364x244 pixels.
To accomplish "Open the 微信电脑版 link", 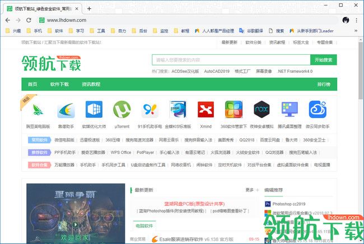I will [x=64, y=140].
